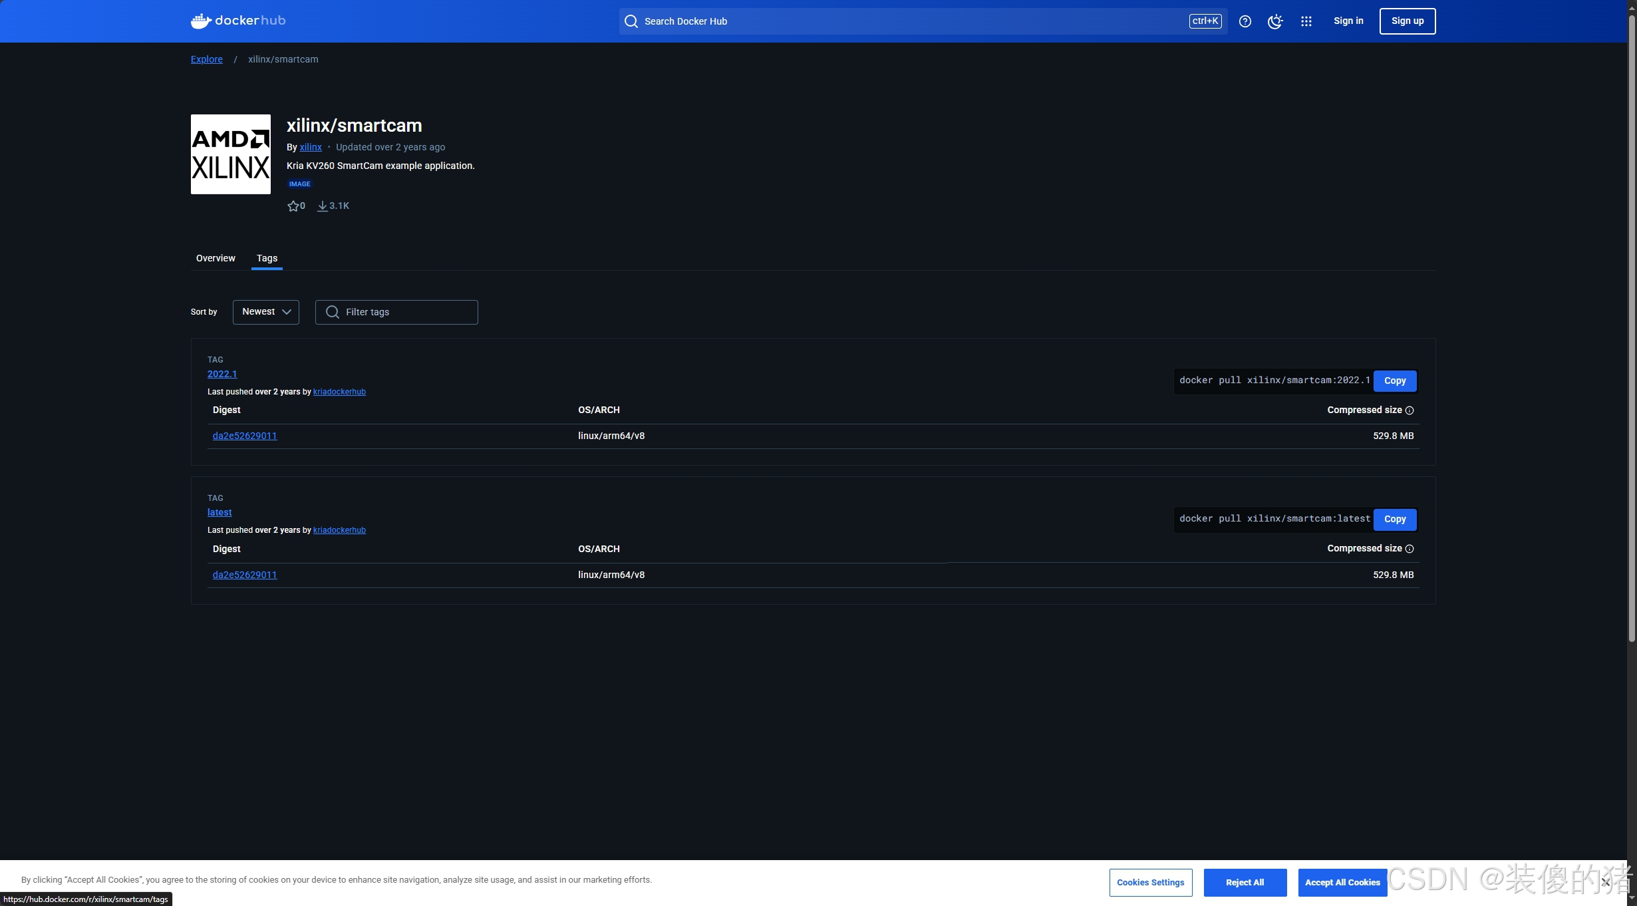The width and height of the screenshot is (1637, 906).
Task: Click the downloads count icon
Action: 323,206
